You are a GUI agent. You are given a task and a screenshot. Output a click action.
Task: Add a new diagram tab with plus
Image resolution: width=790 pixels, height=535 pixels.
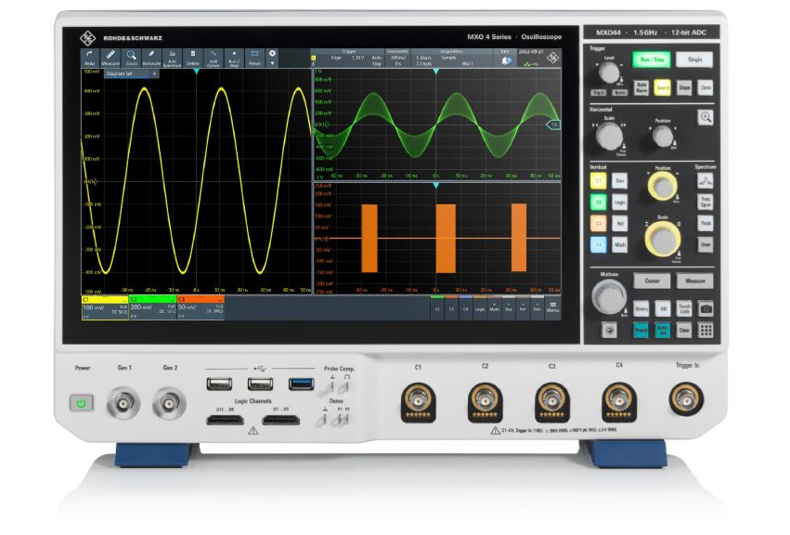154,73
